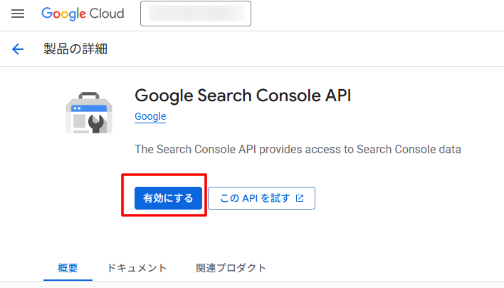Select the 関連プロダクト tab

(x=231, y=268)
